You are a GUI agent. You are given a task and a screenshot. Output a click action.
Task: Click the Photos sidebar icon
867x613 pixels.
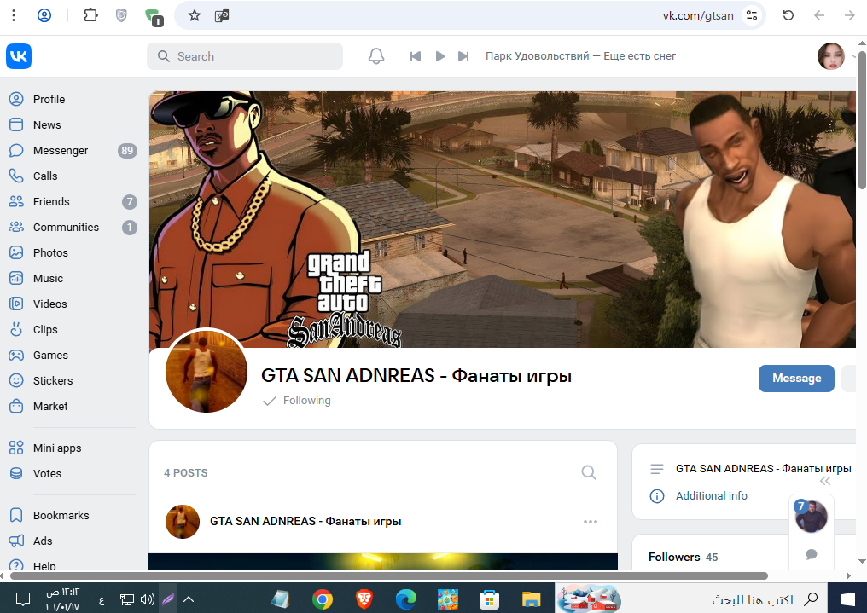click(x=16, y=253)
